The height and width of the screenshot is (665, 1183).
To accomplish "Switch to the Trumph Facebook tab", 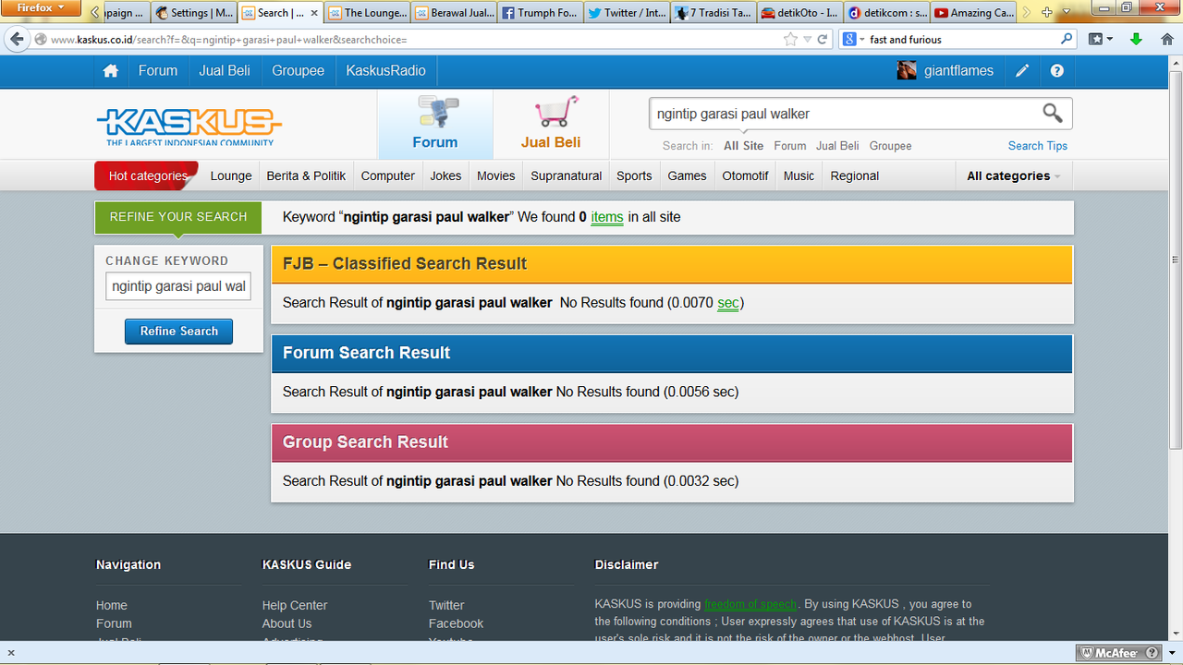I will point(540,13).
